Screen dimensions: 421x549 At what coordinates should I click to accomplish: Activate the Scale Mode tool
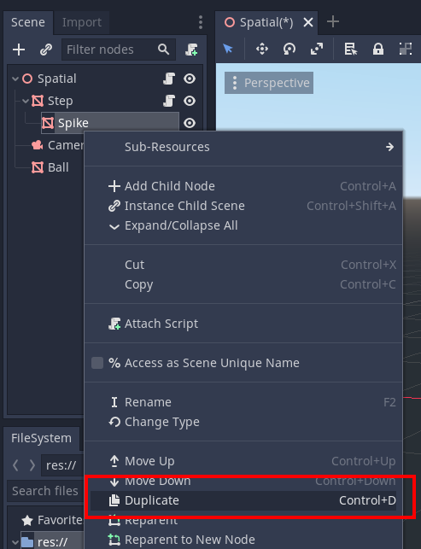317,49
